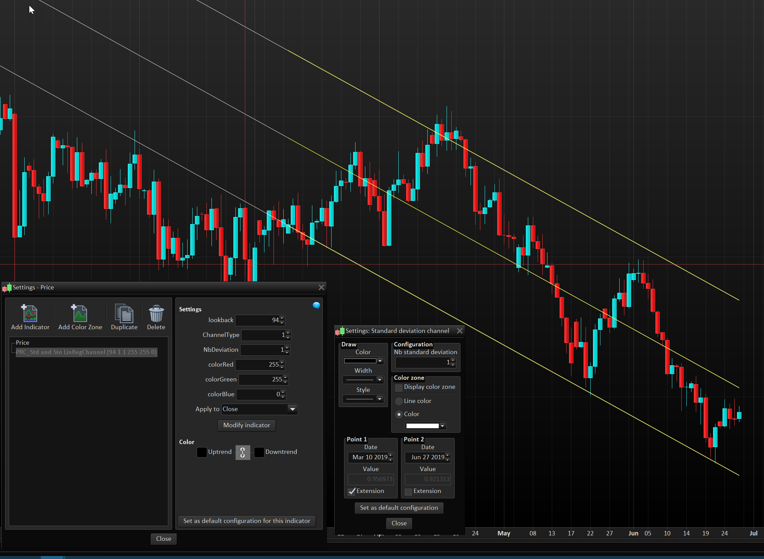Viewport: 764px width, 559px height.
Task: Select the Line color radio button
Action: [x=399, y=401]
